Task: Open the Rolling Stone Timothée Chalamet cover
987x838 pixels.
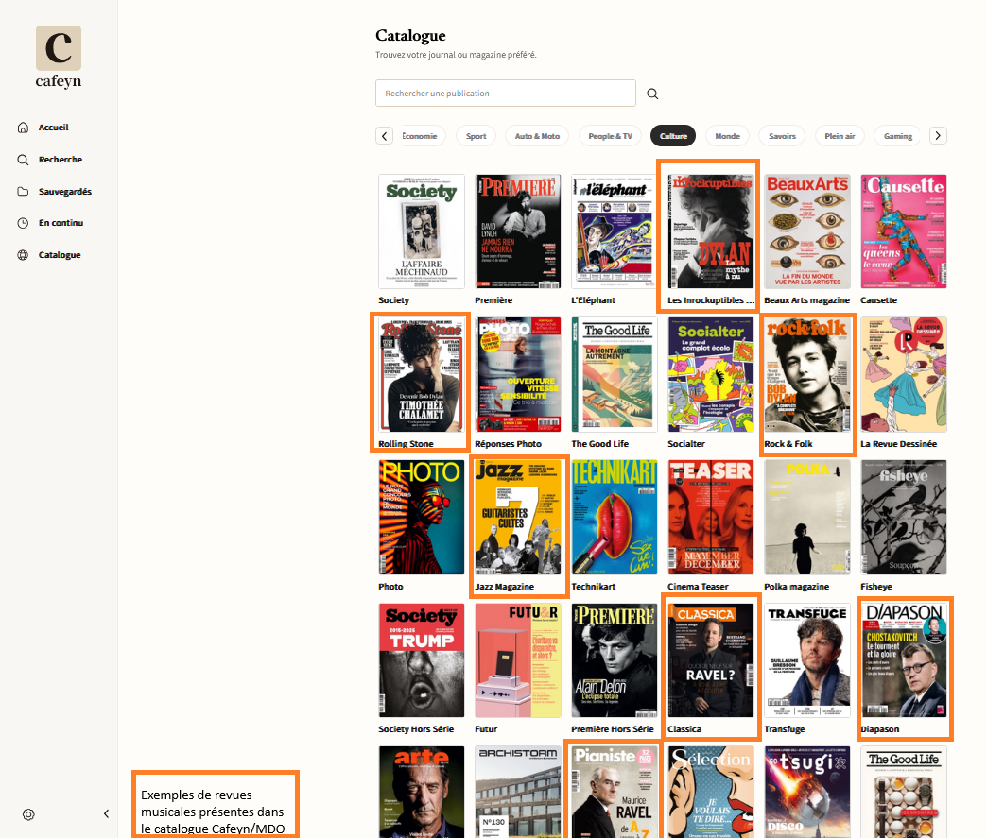Action: (421, 374)
